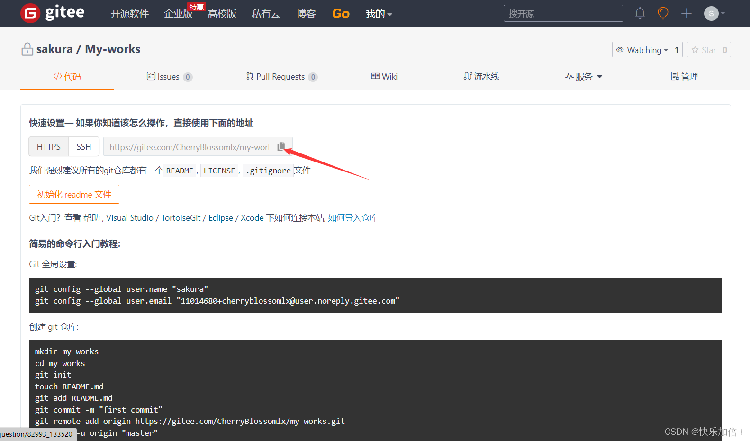This screenshot has height=441, width=750.
Task: Click the star icon on the Star button
Action: pos(695,50)
